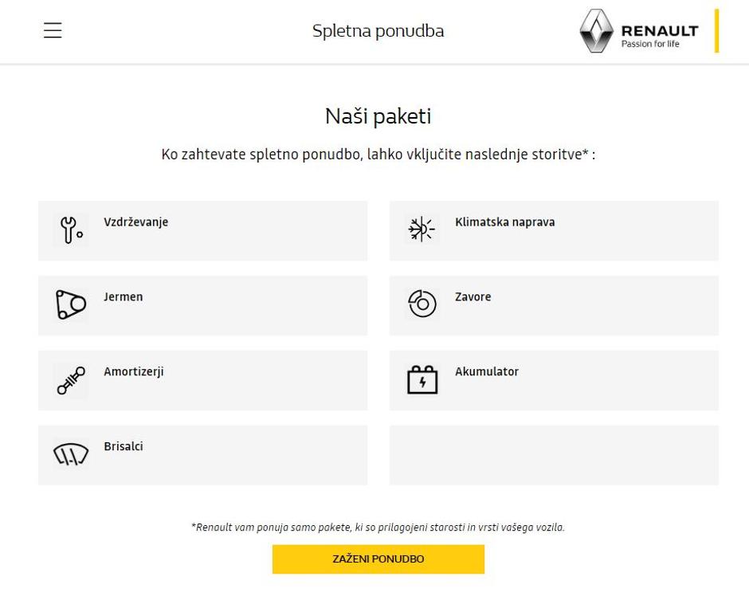Click the Zavore brake disc icon
The width and height of the screenshot is (749, 600).
422,304
